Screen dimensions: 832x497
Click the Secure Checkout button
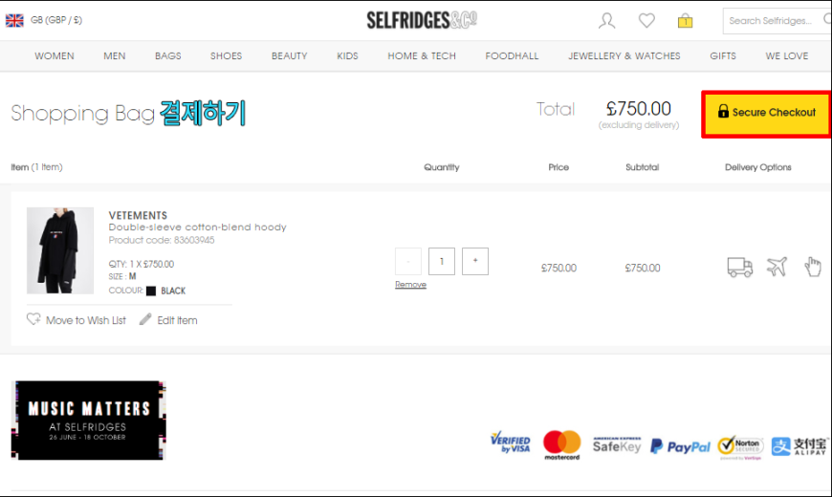click(766, 114)
